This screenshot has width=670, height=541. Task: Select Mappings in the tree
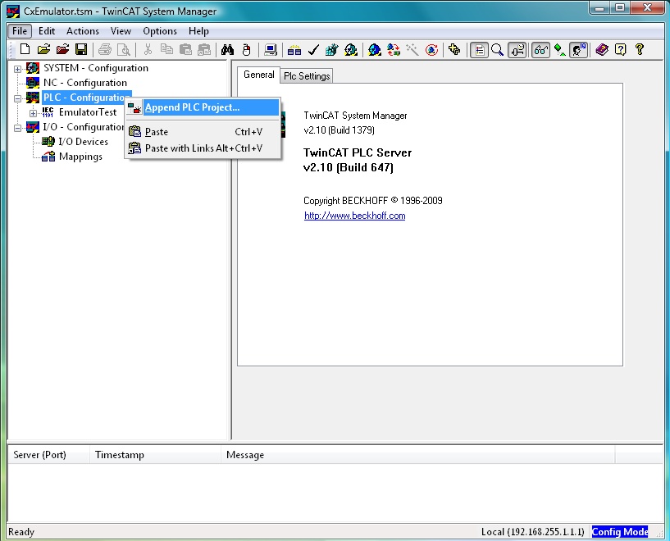click(80, 157)
